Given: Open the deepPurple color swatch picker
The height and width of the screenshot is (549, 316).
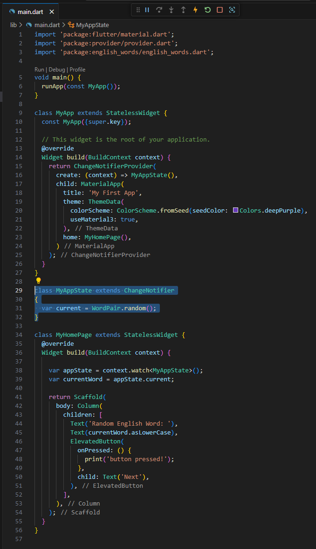Looking at the screenshot, I should (235, 210).
